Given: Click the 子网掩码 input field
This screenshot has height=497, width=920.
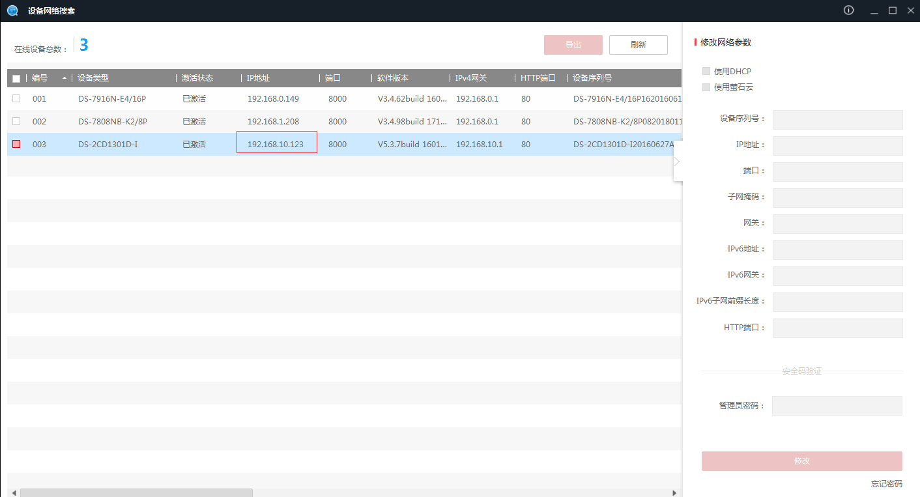Looking at the screenshot, I should point(837,197).
